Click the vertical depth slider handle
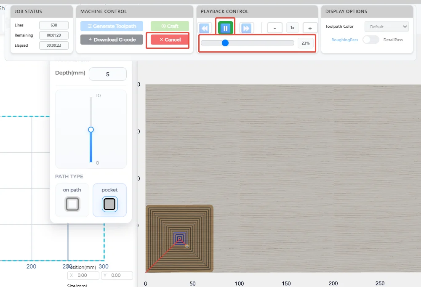Screen dimensions: 421x287 click(x=91, y=130)
